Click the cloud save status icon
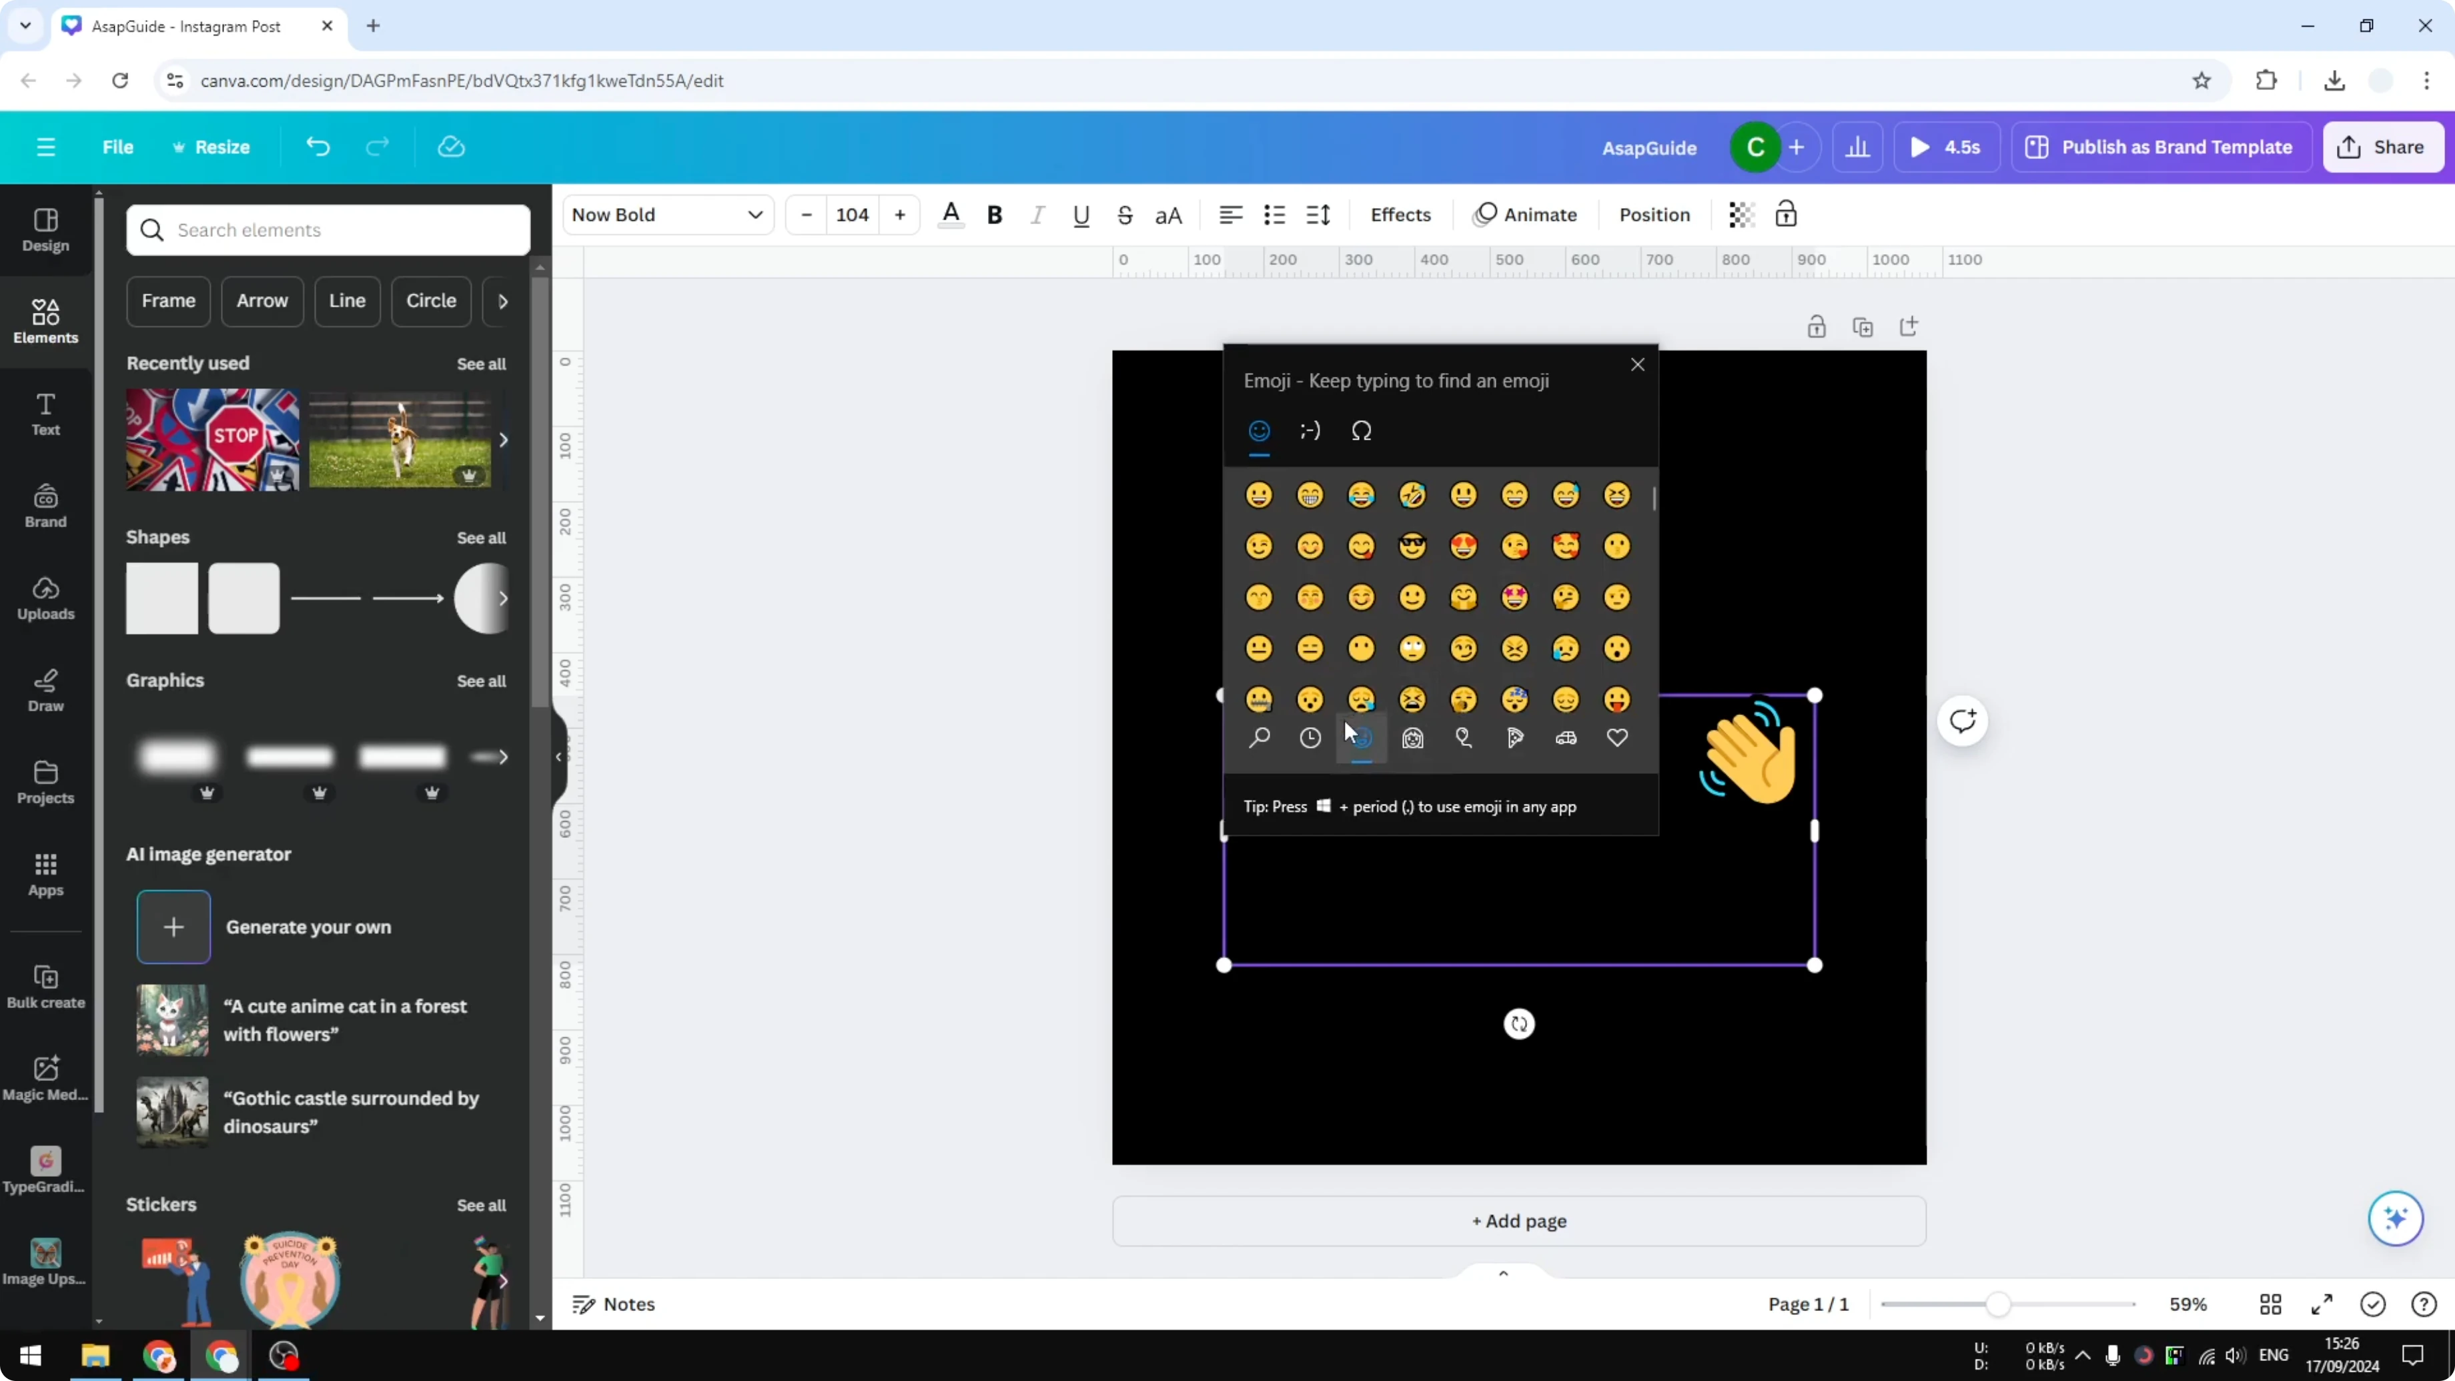Screen dimensions: 2455x1381 click(x=451, y=147)
